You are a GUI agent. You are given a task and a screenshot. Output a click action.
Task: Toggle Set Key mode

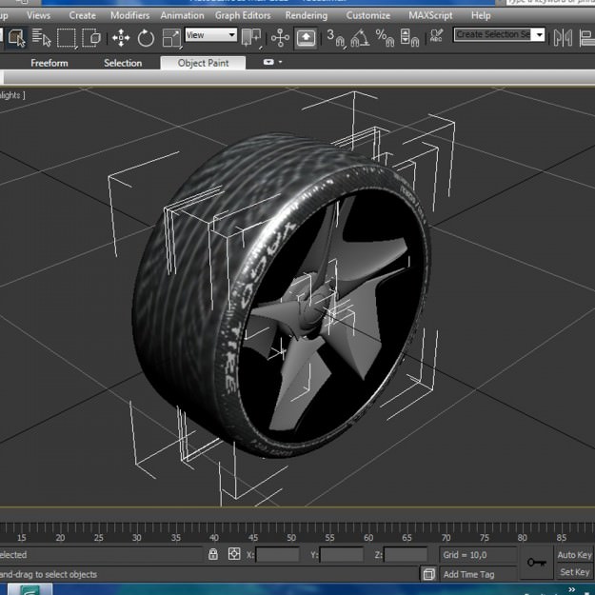click(x=574, y=572)
